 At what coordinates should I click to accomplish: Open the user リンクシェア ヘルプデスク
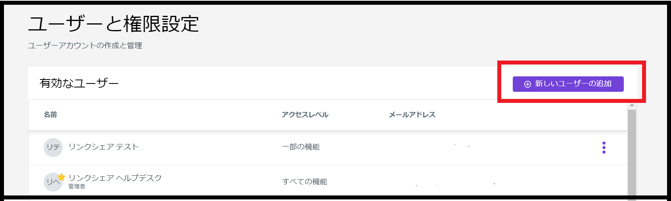(x=115, y=178)
